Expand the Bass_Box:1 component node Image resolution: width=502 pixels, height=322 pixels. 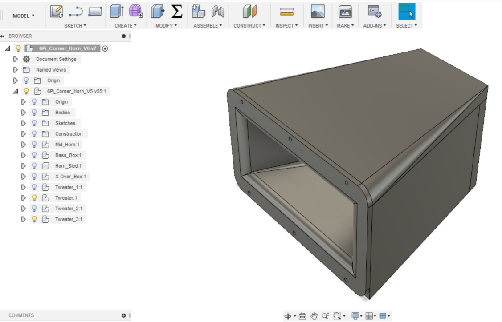click(x=24, y=155)
